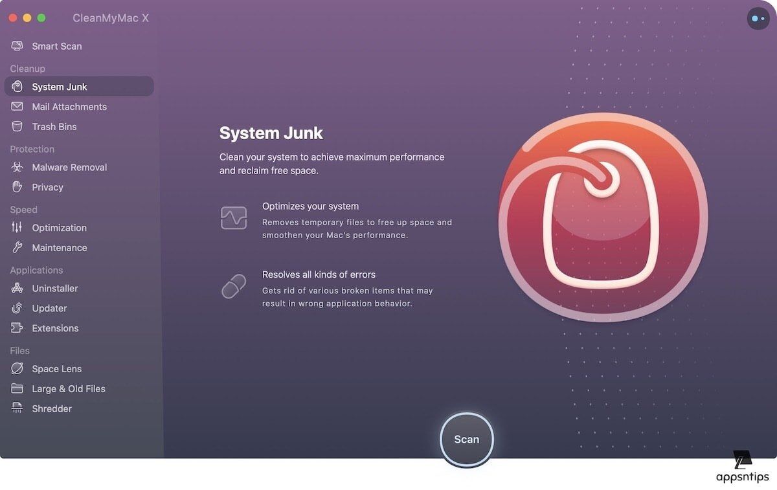Switch to Large & Old Files

68,389
